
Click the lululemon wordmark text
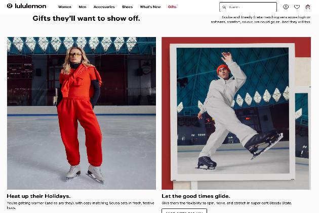(x=30, y=6)
